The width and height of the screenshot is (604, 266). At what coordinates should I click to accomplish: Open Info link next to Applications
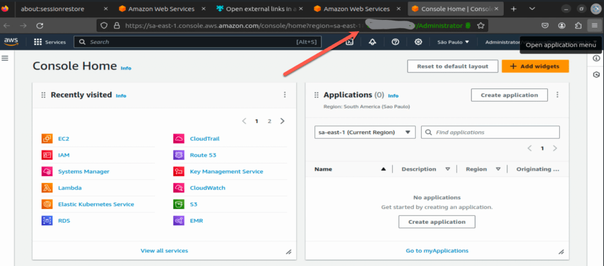coord(393,96)
